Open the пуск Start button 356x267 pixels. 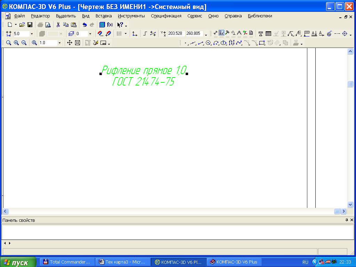18,262
